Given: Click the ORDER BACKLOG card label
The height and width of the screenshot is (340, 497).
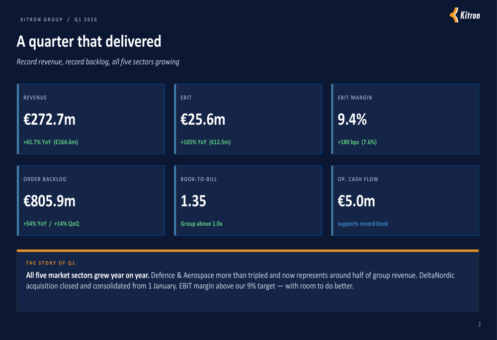Looking at the screenshot, I should 45,179.
